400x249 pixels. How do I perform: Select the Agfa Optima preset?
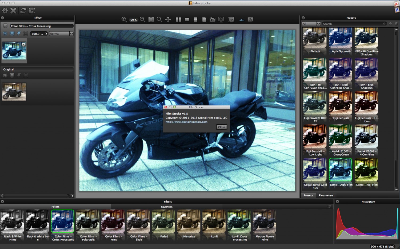(x=341, y=40)
